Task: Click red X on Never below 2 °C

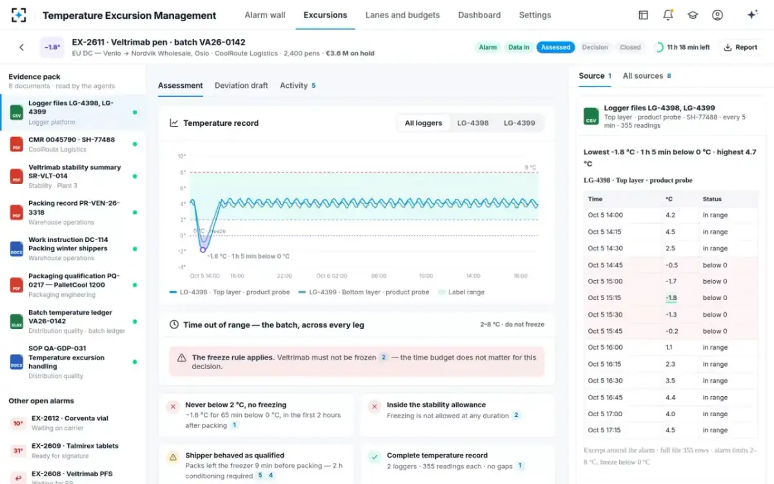Action: [x=172, y=407]
